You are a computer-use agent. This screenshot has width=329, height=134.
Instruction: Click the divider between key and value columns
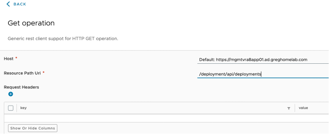tap(294, 108)
